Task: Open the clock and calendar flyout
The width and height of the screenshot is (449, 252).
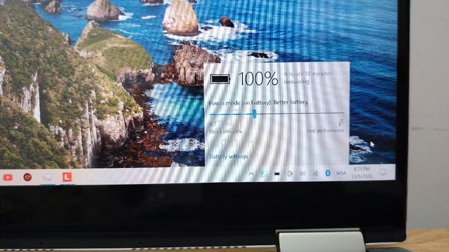Action: pyautogui.click(x=362, y=173)
